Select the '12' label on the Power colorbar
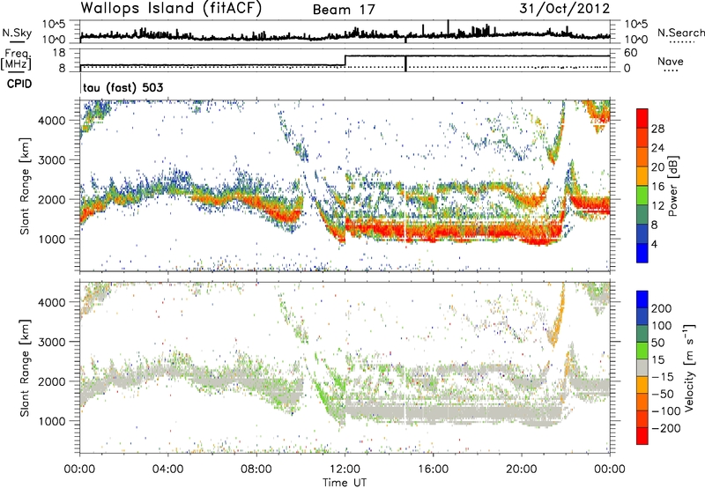 (x=657, y=206)
